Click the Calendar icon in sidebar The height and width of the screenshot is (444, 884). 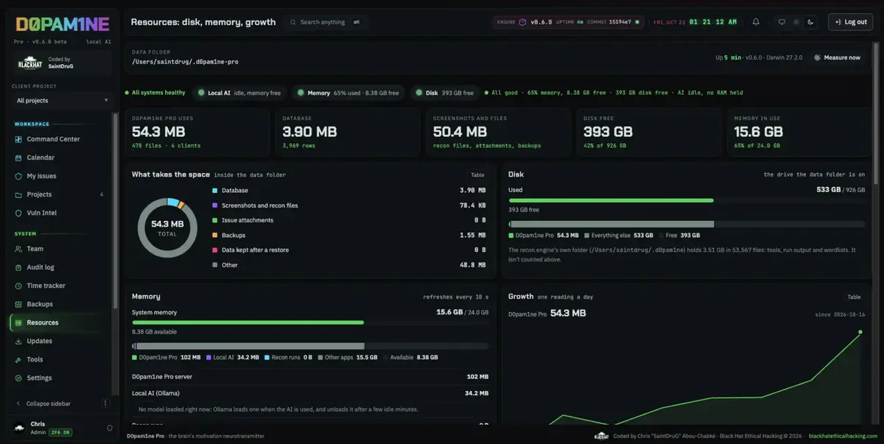(19, 158)
